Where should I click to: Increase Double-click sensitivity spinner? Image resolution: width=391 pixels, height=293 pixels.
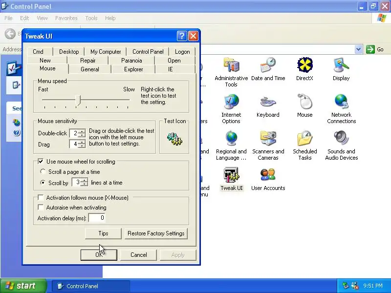coord(81,131)
